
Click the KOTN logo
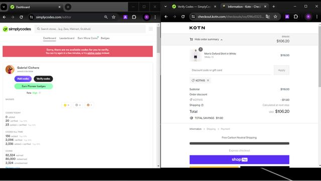point(197,28)
